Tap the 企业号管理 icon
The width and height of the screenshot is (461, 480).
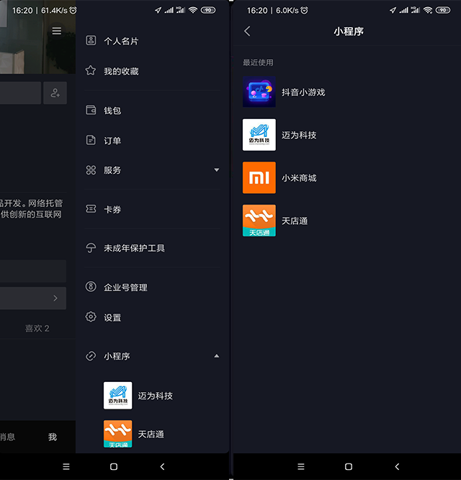point(91,287)
